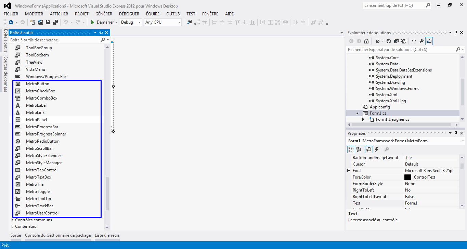This screenshot has height=249, width=467.
Task: Click the Pending Changes filter clock icon
Action: coord(377,41)
